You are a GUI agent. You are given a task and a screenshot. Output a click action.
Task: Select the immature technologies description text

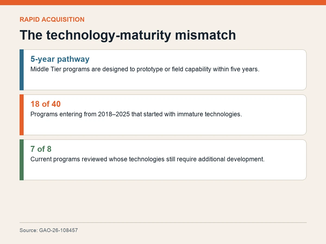(x=136, y=114)
